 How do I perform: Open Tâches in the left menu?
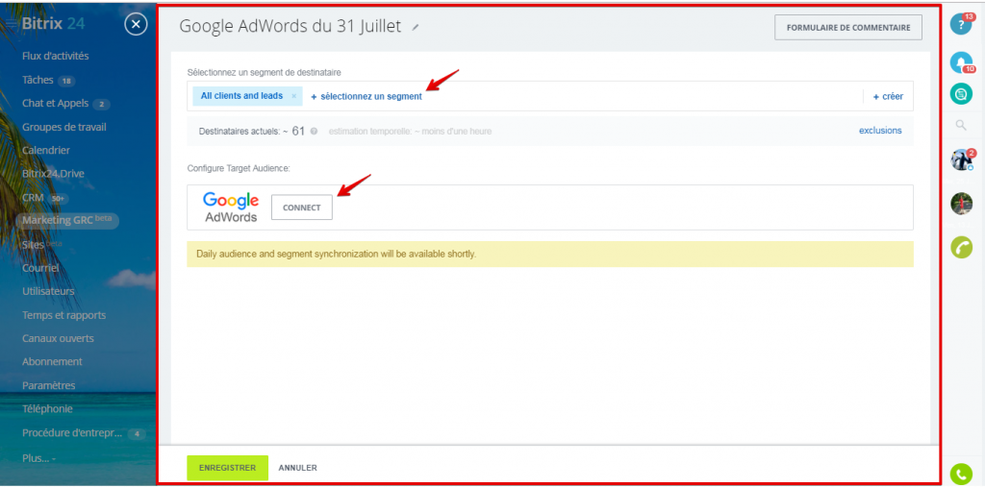(38, 80)
